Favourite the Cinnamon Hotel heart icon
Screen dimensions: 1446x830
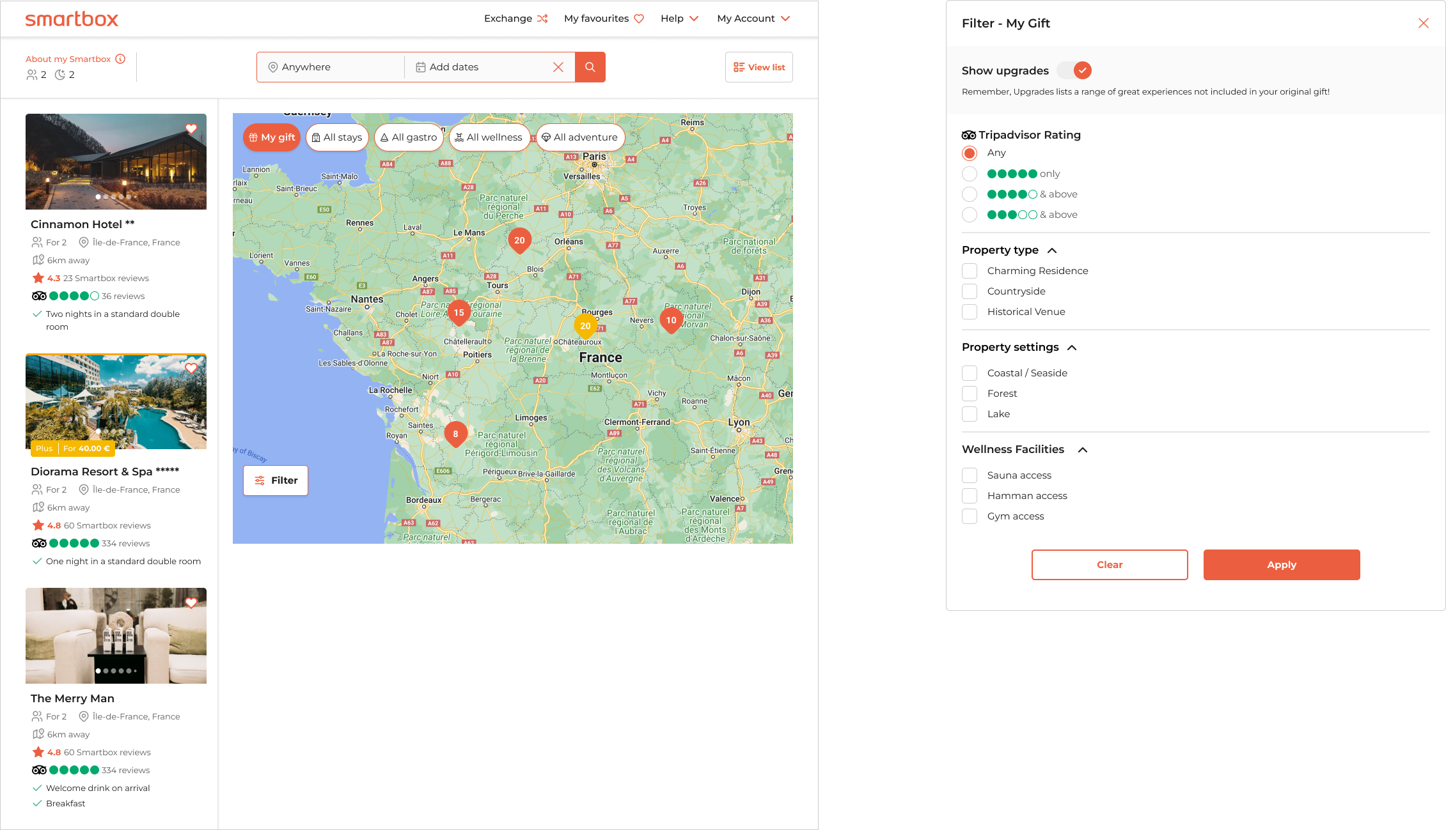tap(191, 128)
